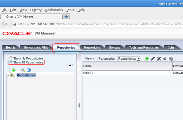Collapse the radio options section with up arrow

(x=70, y=65)
